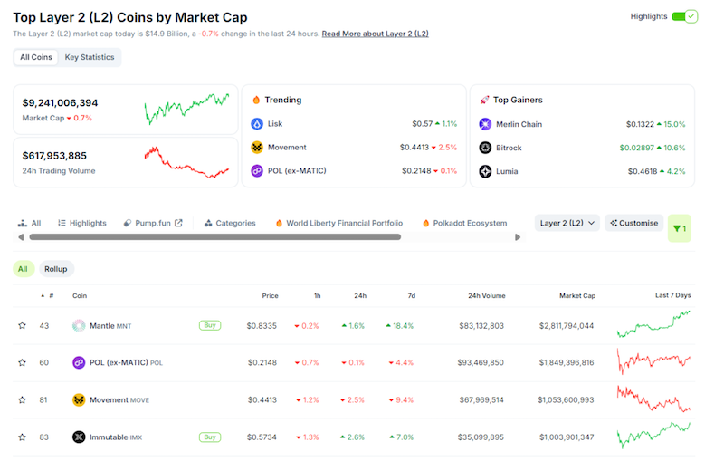Image resolution: width=724 pixels, height=471 pixels.
Task: Sort by the 1h column header
Action: click(x=318, y=296)
